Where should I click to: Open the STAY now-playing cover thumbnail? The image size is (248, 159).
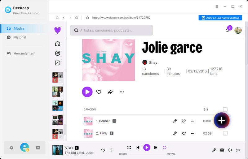coord(58,150)
